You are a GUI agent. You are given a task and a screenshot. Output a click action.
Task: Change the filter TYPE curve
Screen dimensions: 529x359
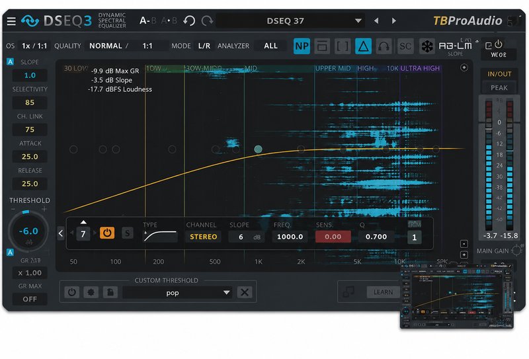point(160,236)
